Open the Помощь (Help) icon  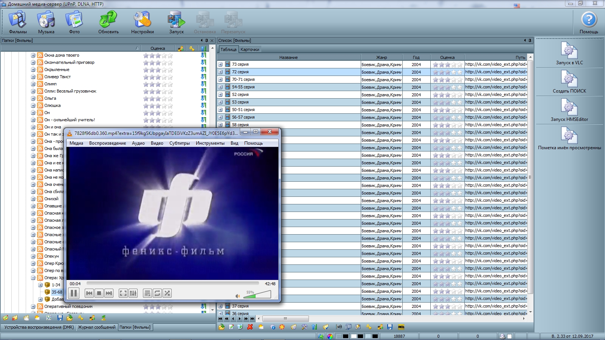(x=589, y=20)
